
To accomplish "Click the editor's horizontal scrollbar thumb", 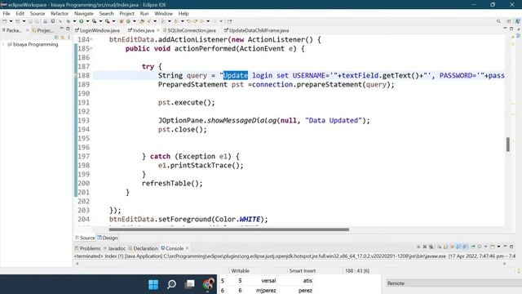I will point(228,229).
